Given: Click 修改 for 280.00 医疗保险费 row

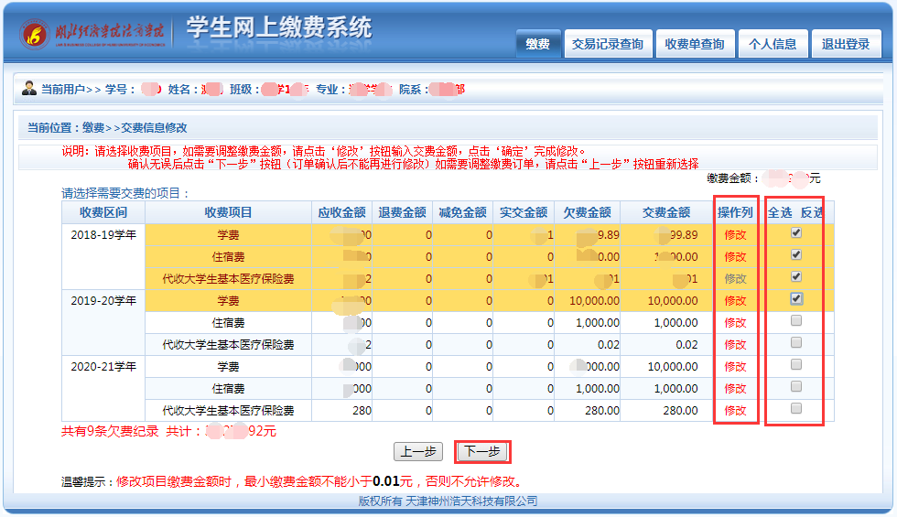Looking at the screenshot, I should 735,411.
